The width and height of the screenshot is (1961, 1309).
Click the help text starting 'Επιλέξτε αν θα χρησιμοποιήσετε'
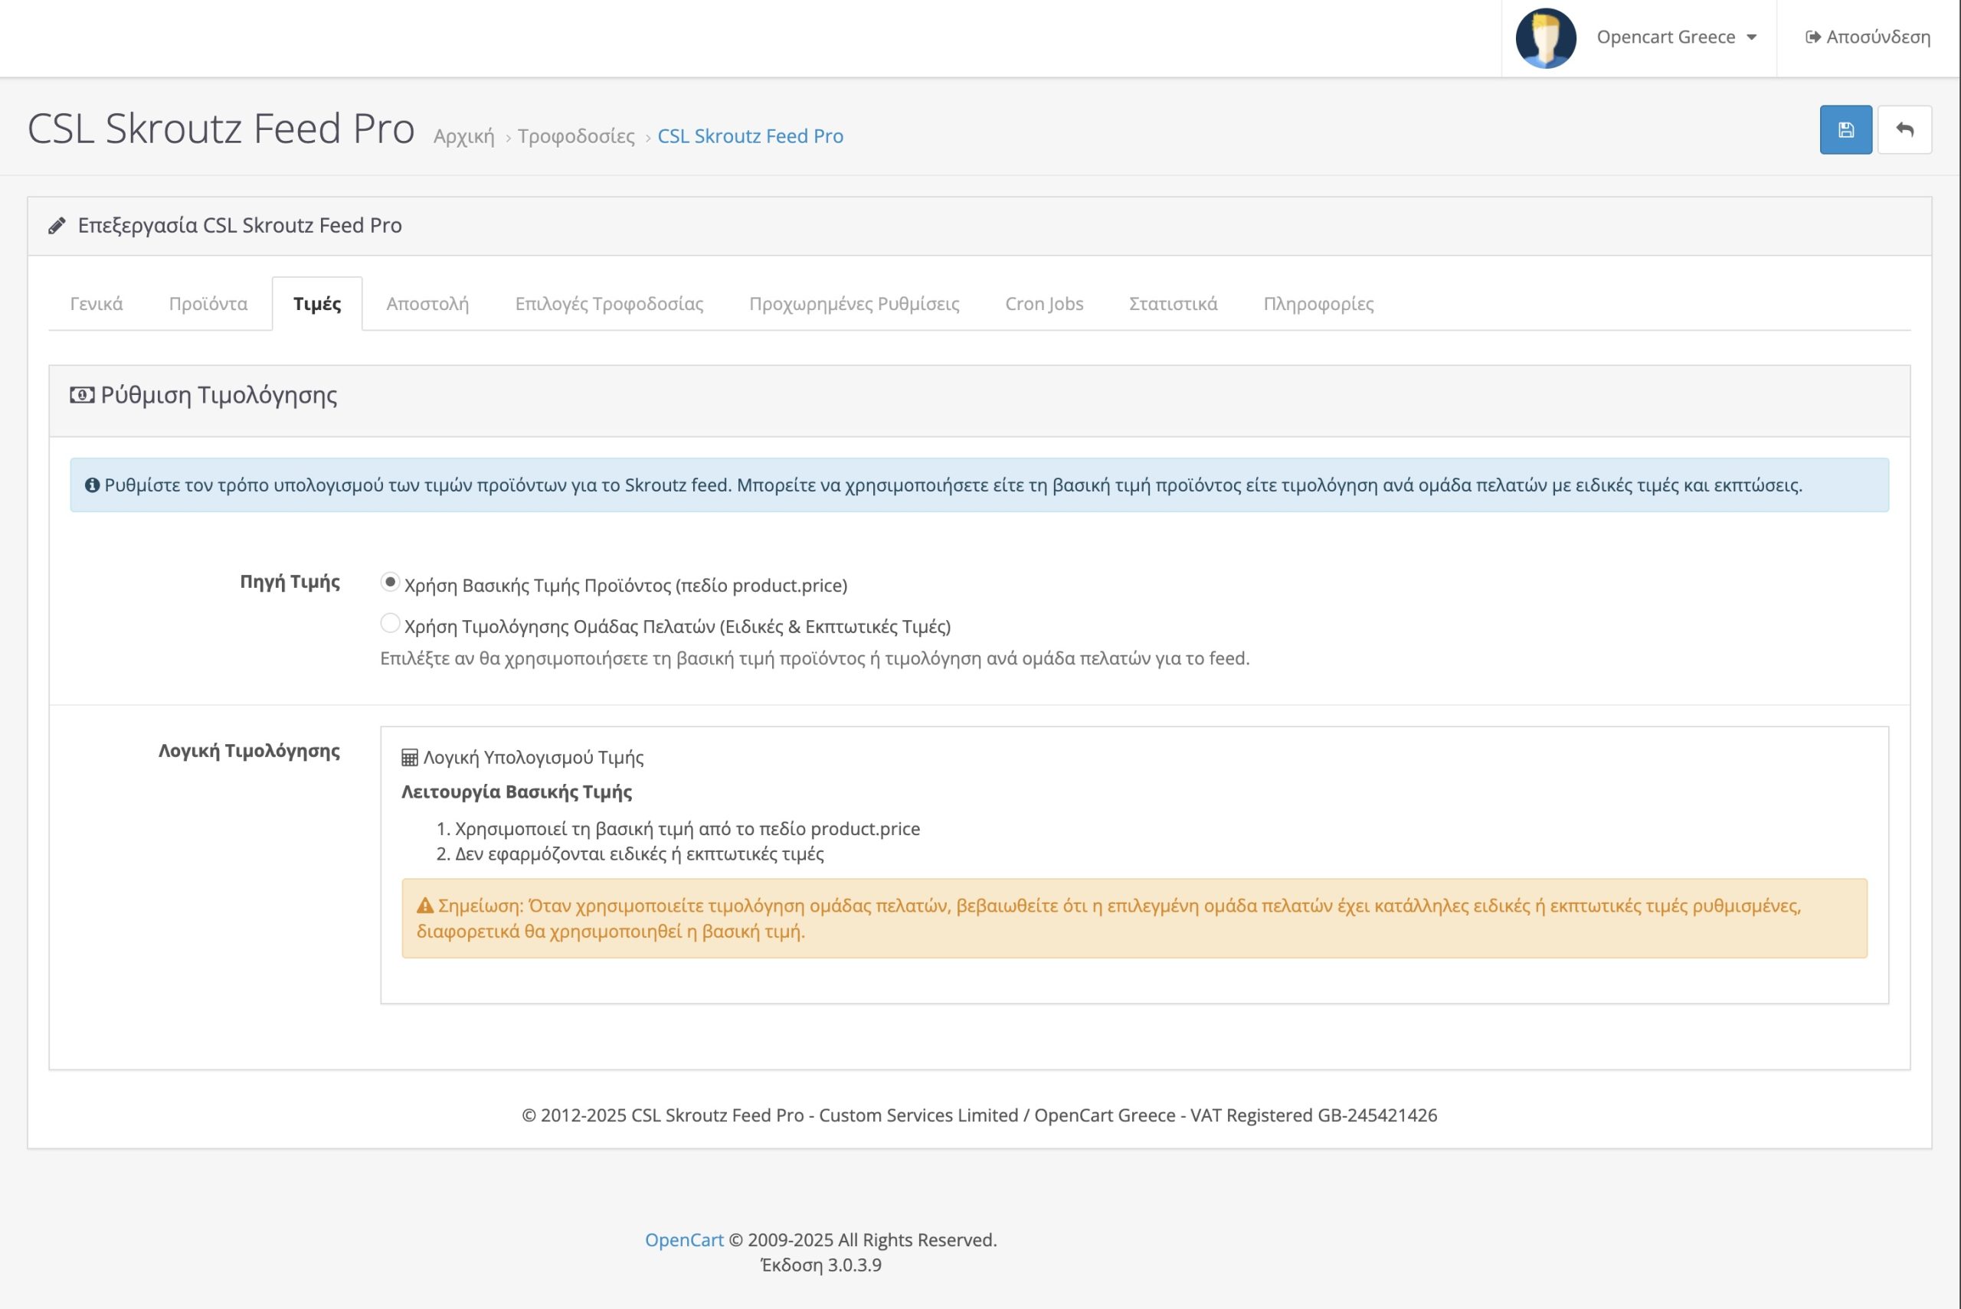click(x=815, y=658)
